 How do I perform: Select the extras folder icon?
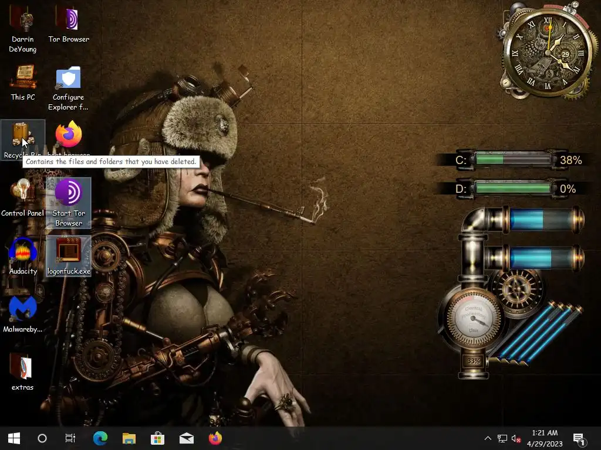pyautogui.click(x=23, y=373)
